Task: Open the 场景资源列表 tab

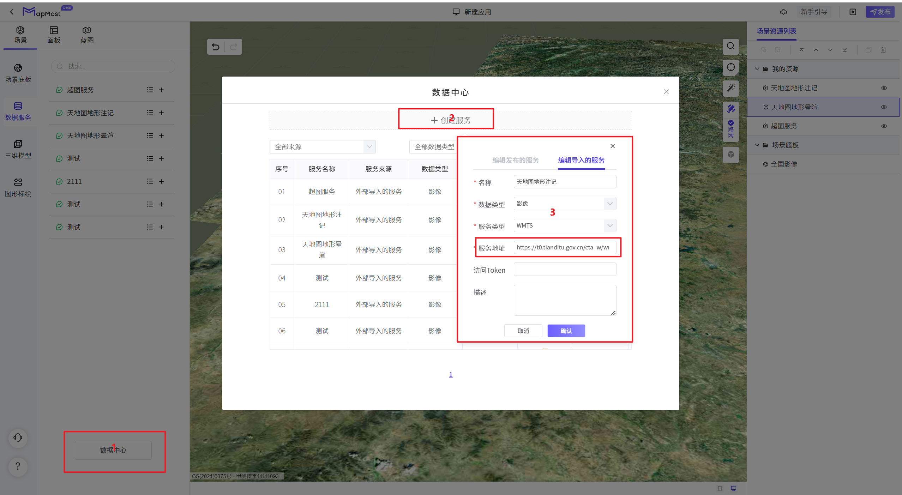Action: click(776, 31)
